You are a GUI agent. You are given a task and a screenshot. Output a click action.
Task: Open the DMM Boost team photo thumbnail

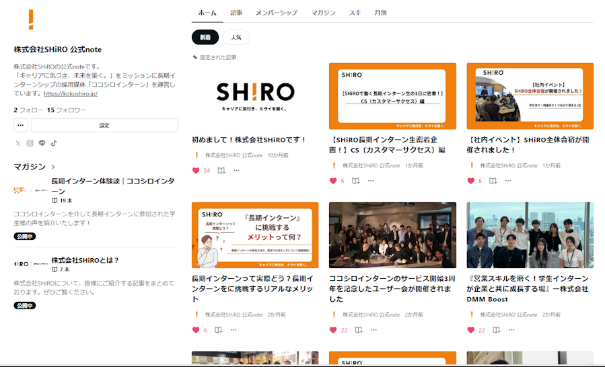coord(530,235)
